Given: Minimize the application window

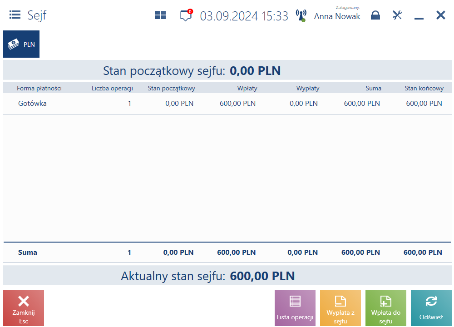Looking at the screenshot, I should point(419,18).
